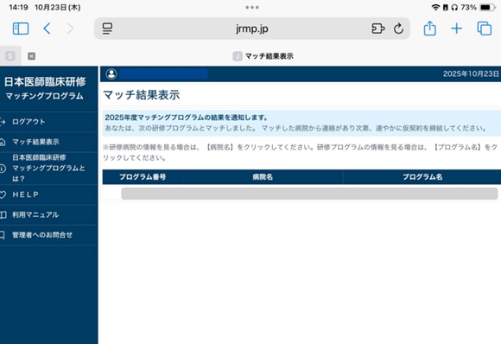Click the マッチ結果表示 page heading
The height and width of the screenshot is (344, 501).
click(x=142, y=95)
